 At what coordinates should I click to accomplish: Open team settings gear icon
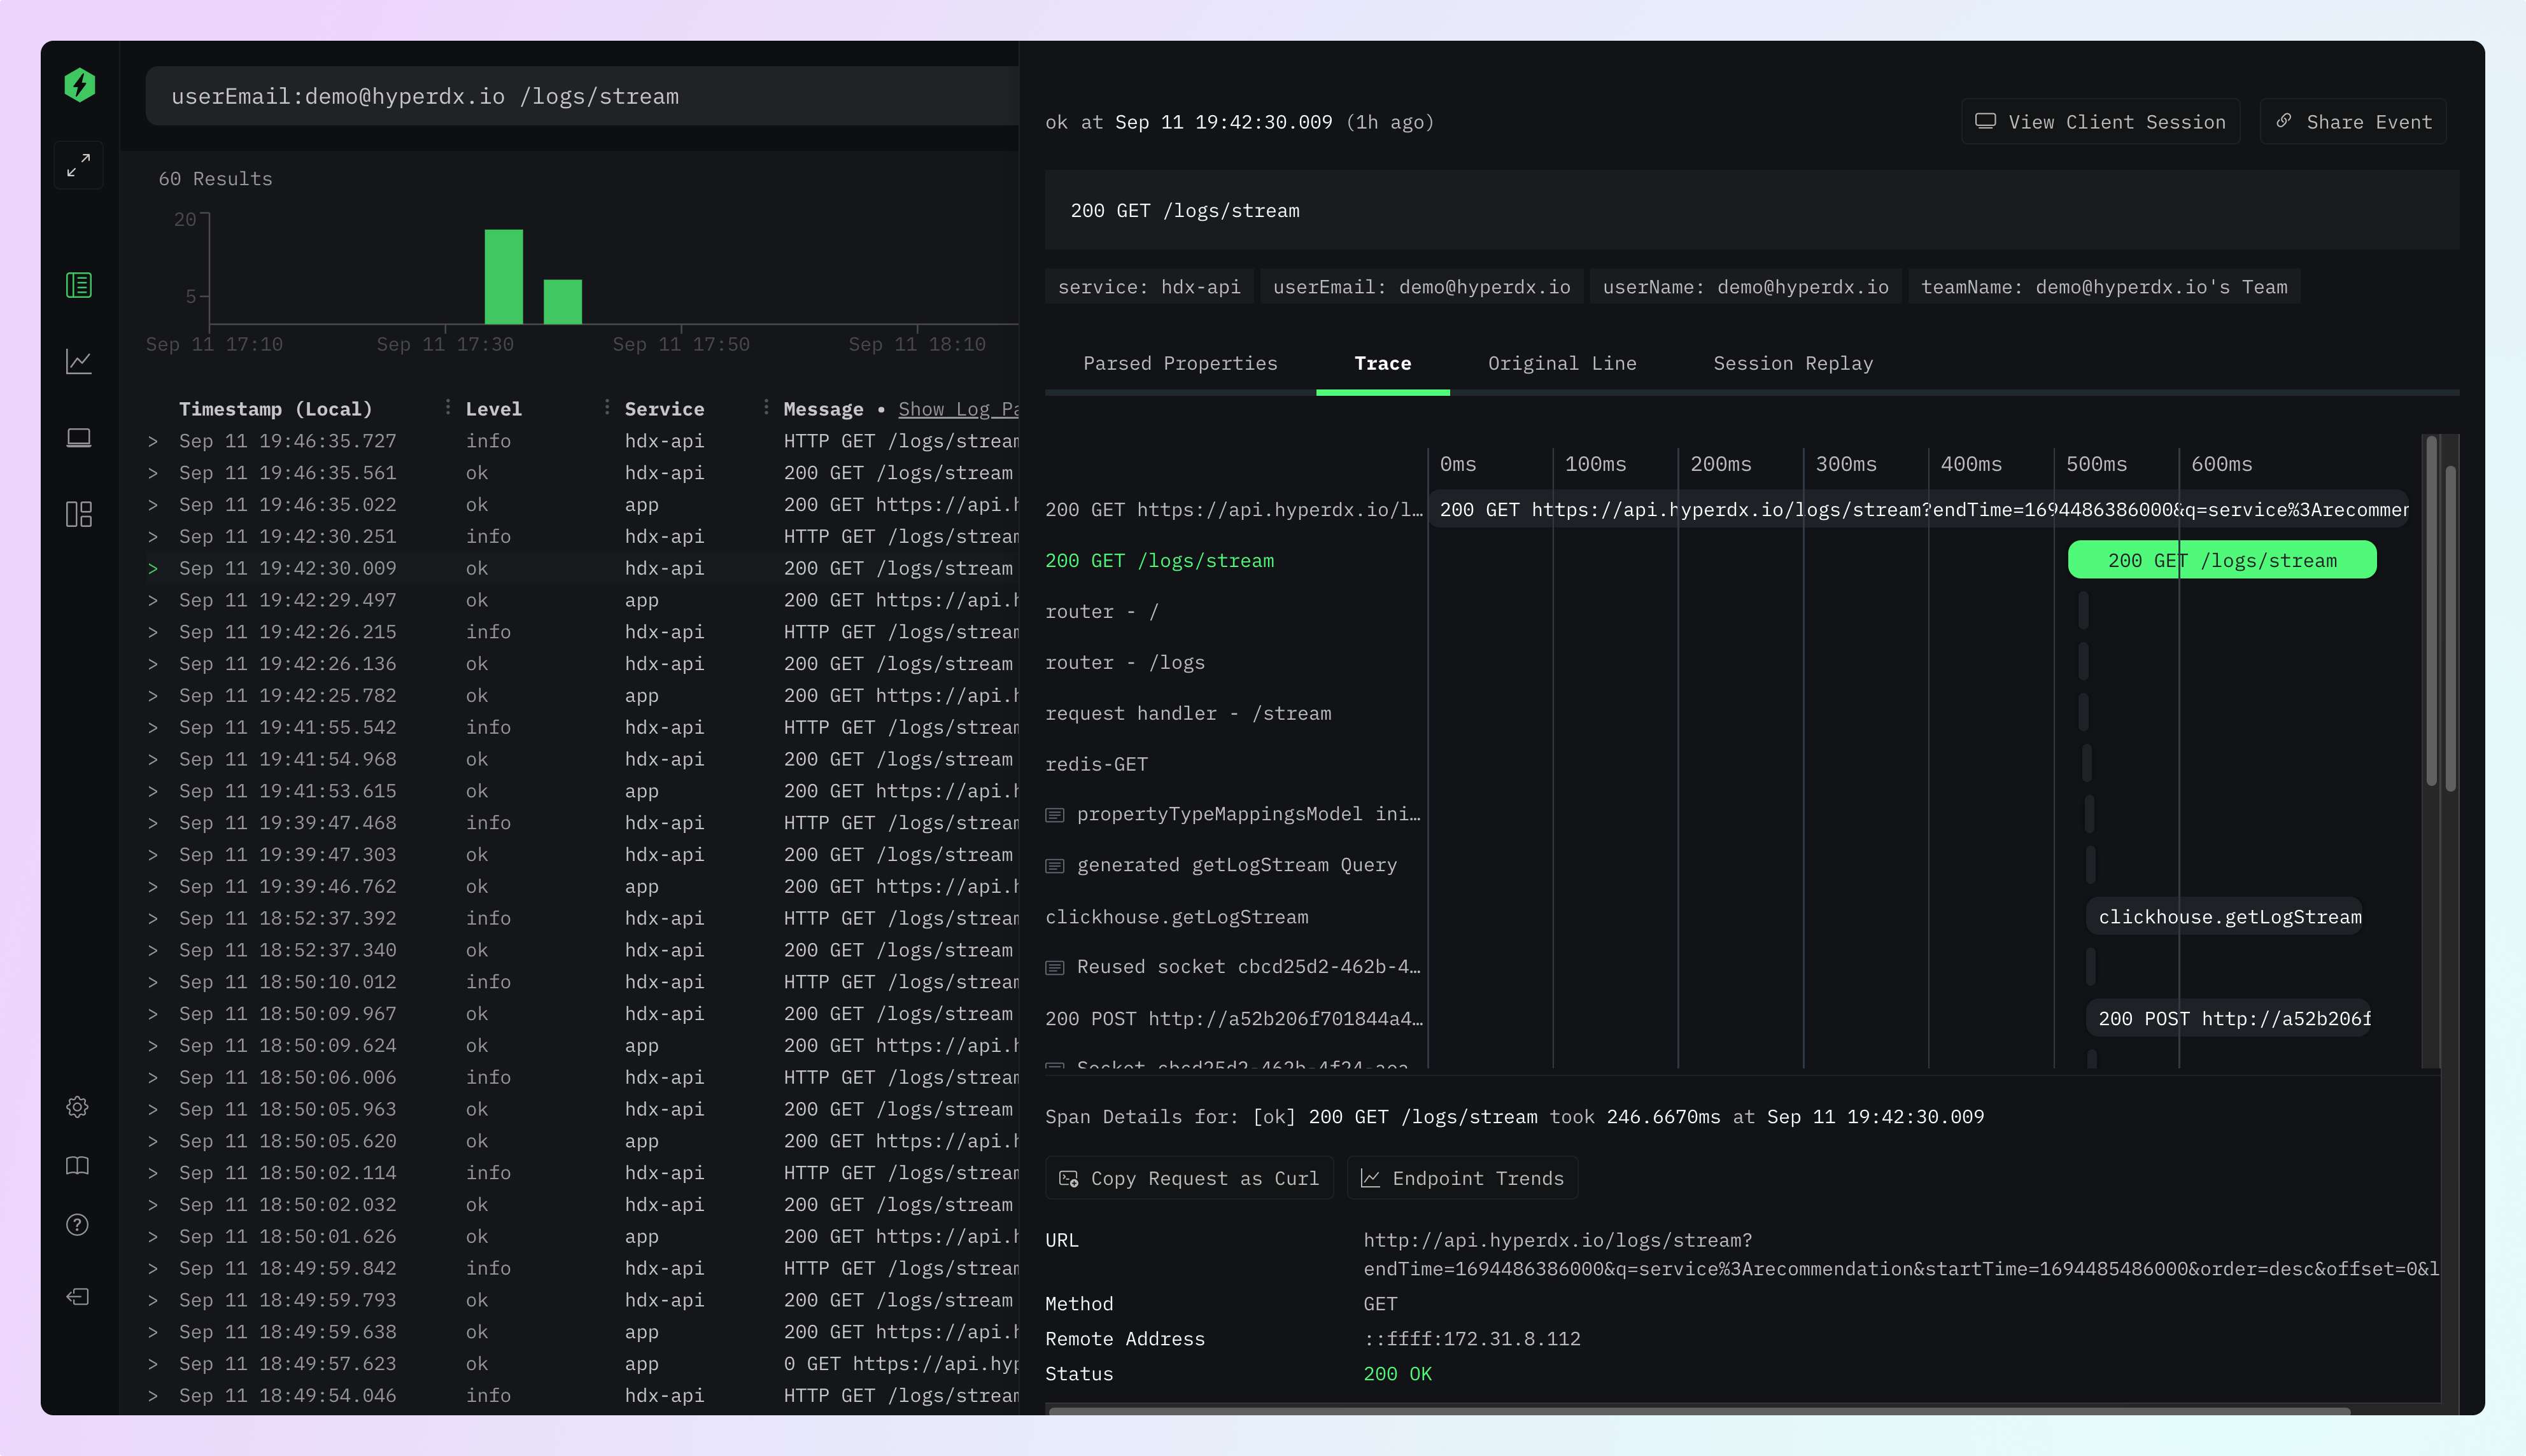77,1107
